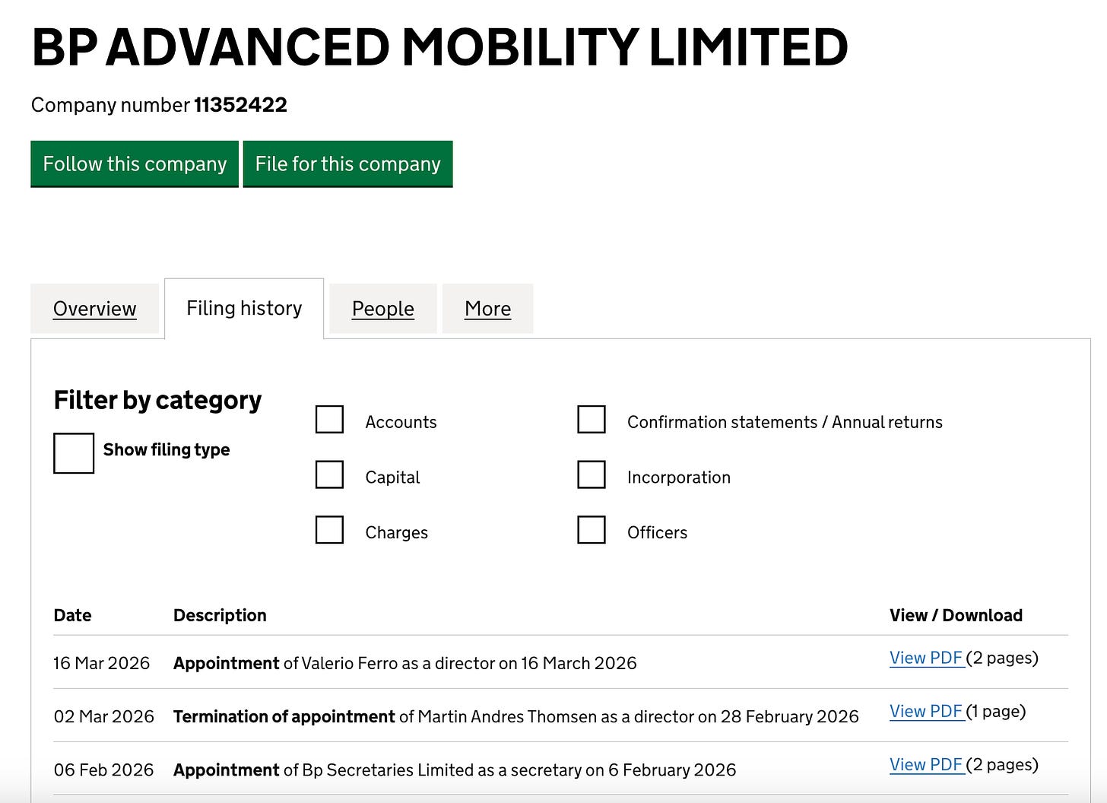View PDF for Bp Secretaries Limited appointment
Image resolution: width=1107 pixels, height=803 pixels.
pos(927,764)
